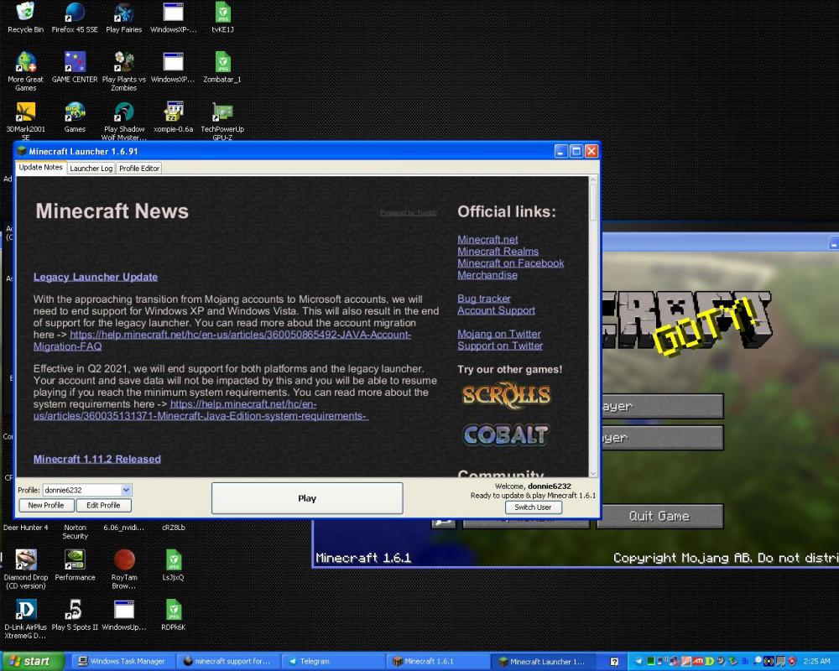The width and height of the screenshot is (839, 671).
Task: Switch to Minecraft 1.6.1 taskbar item
Action: pos(436,662)
